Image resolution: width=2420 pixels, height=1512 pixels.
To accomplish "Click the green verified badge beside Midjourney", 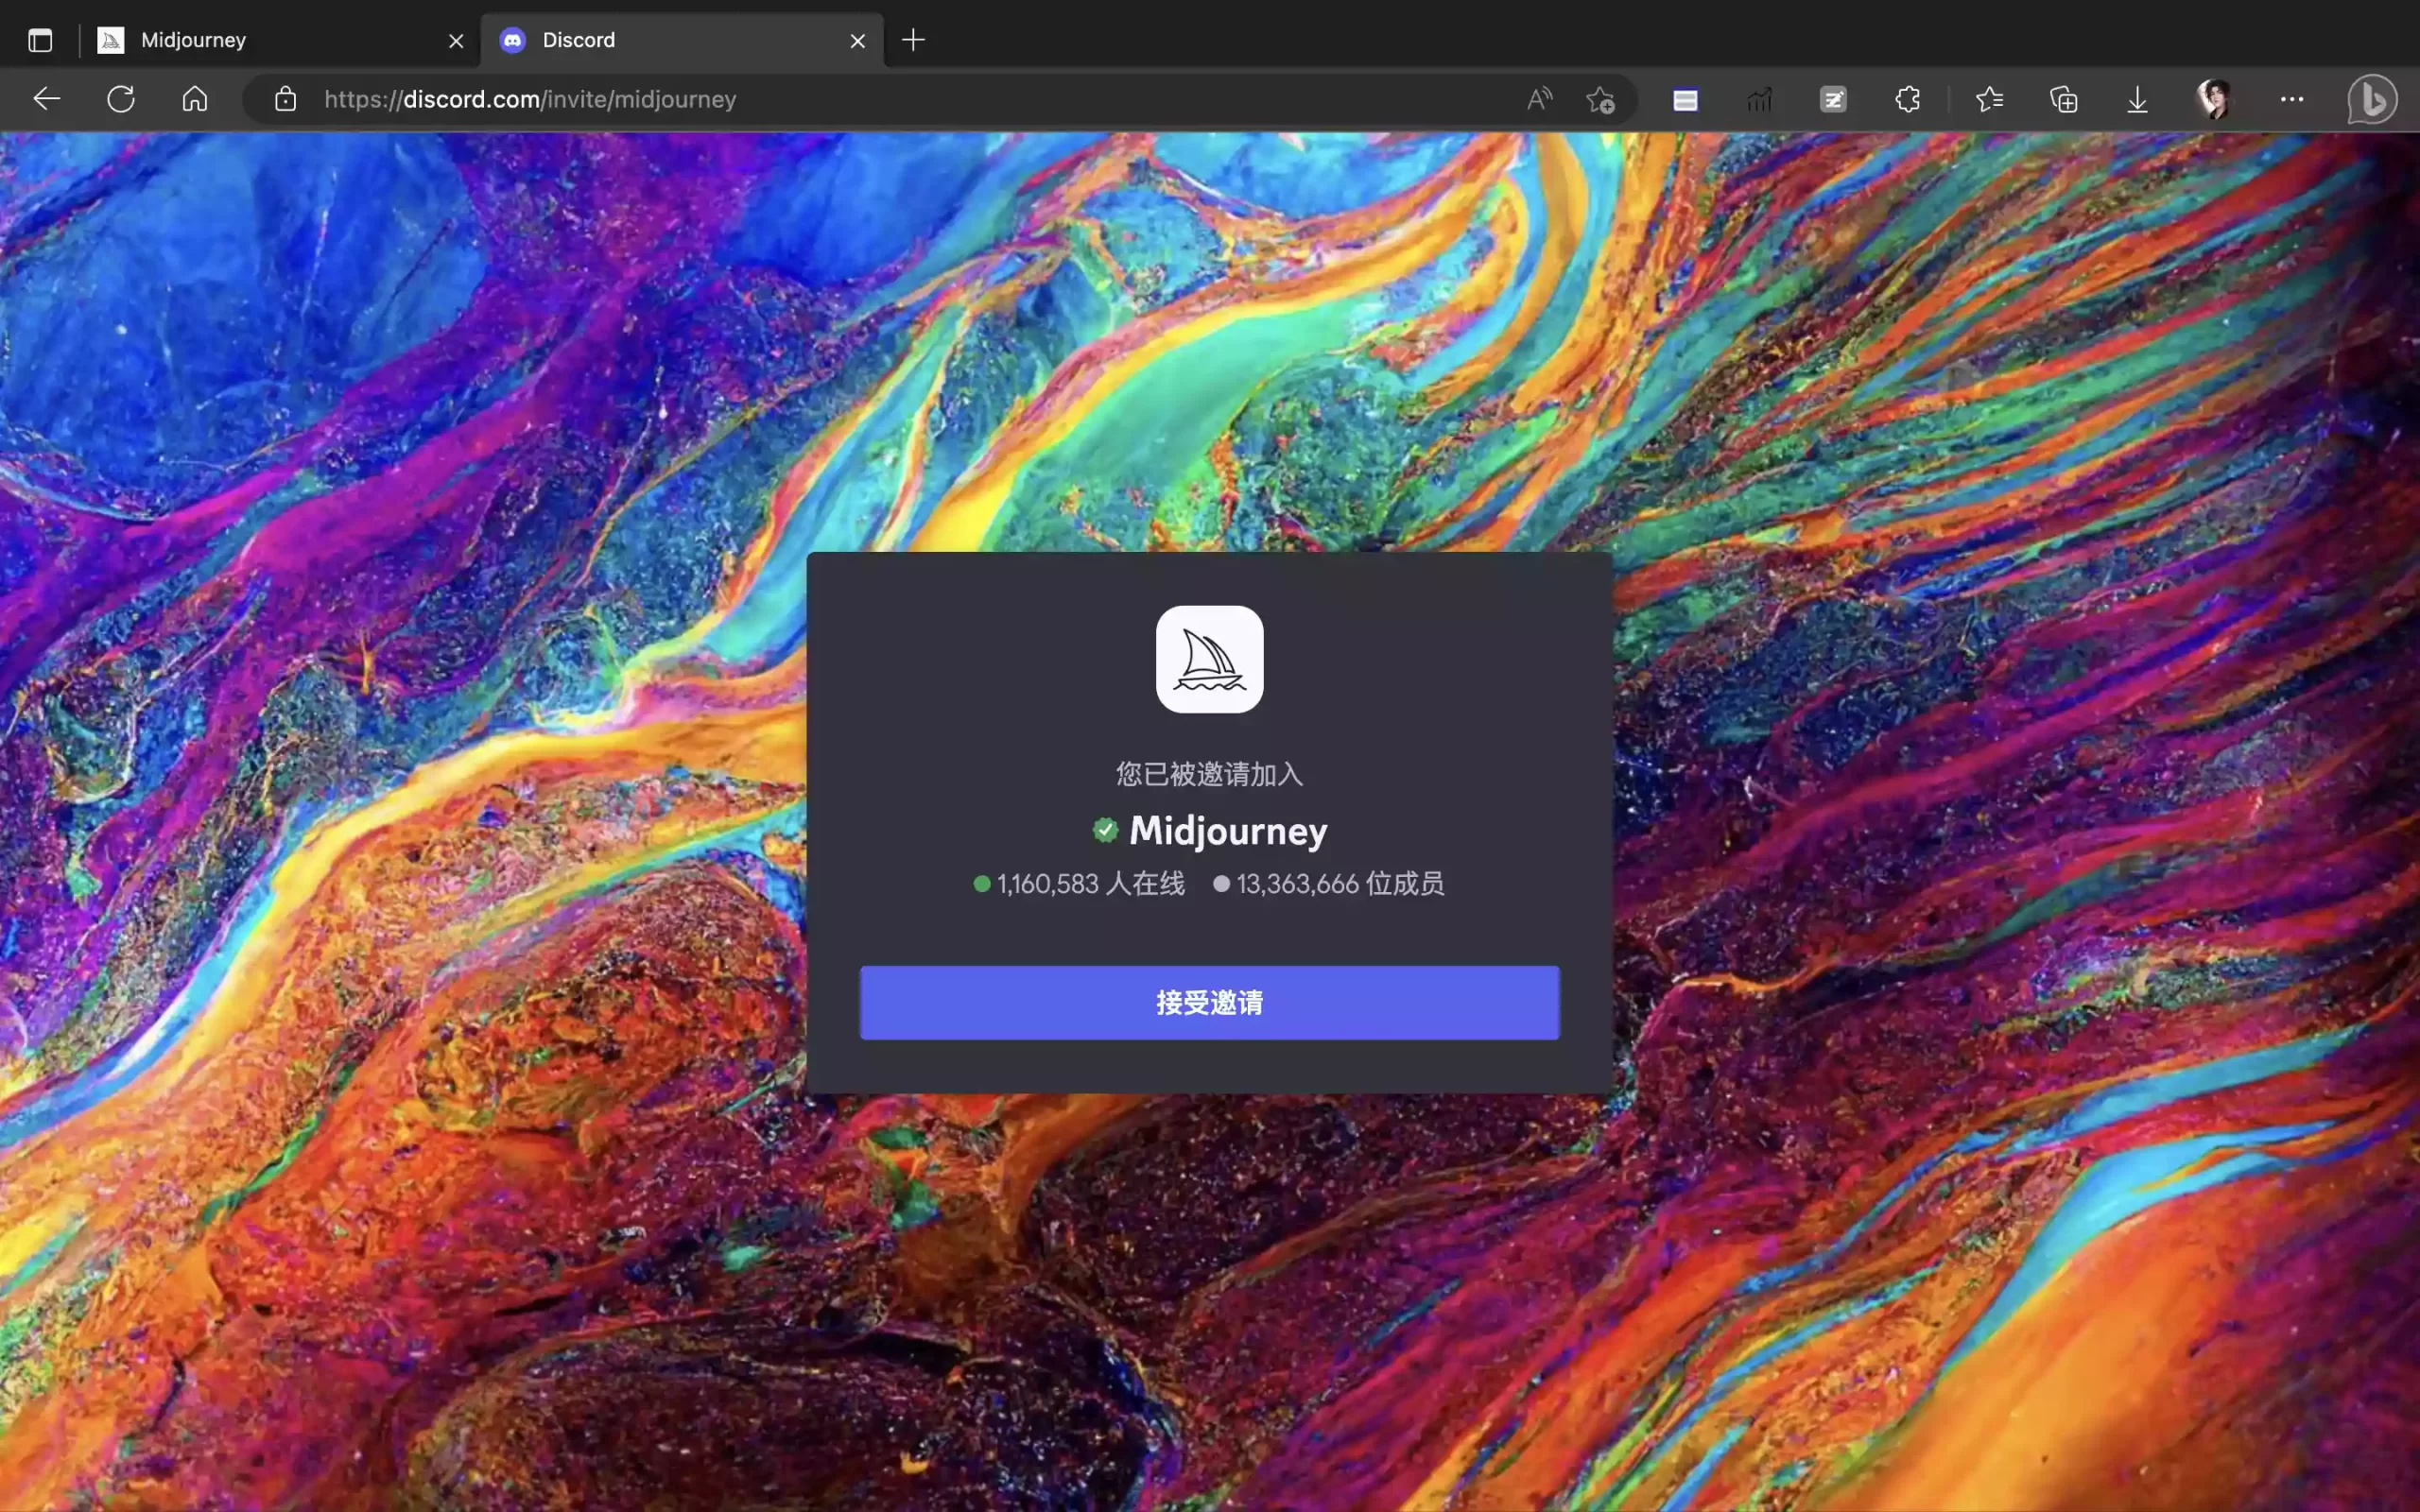I will [x=1105, y=830].
